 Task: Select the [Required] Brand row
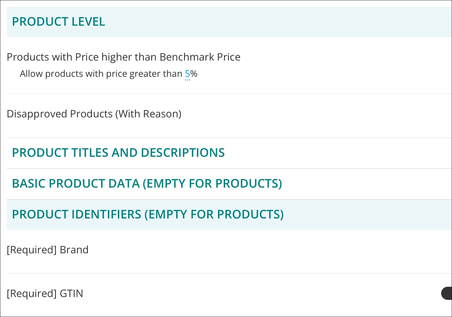pyautogui.click(x=47, y=250)
